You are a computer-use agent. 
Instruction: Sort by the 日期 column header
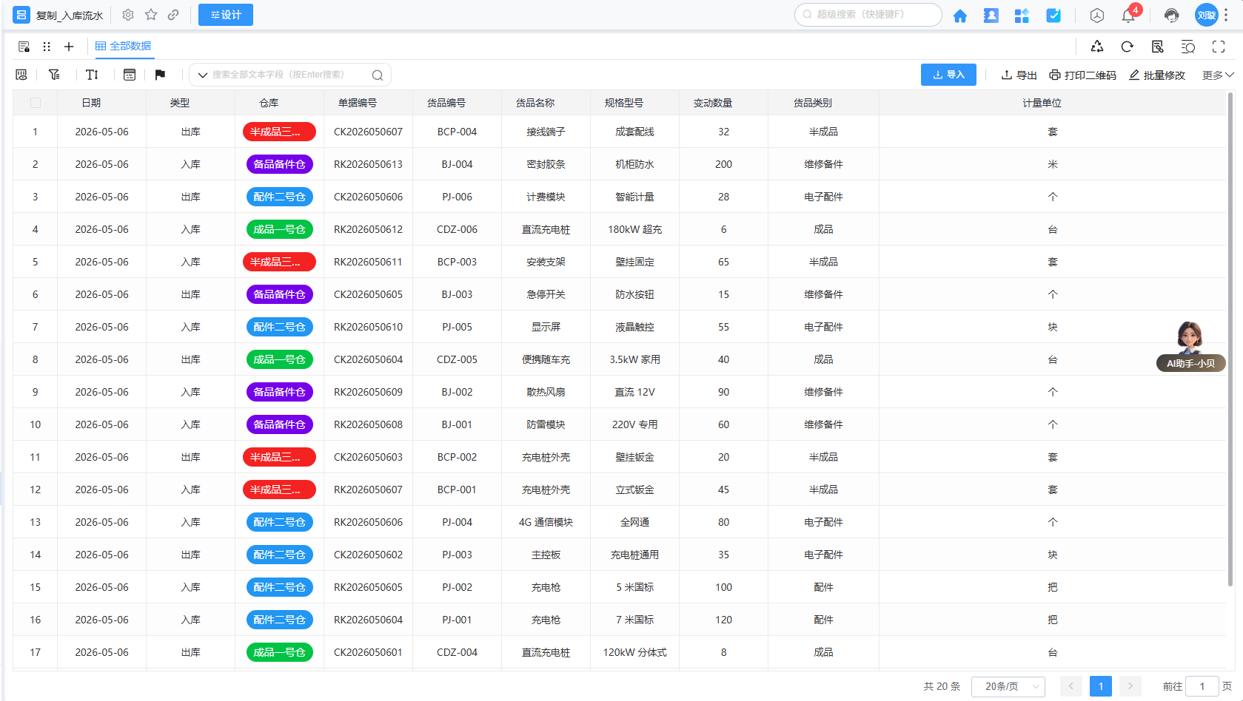point(91,103)
